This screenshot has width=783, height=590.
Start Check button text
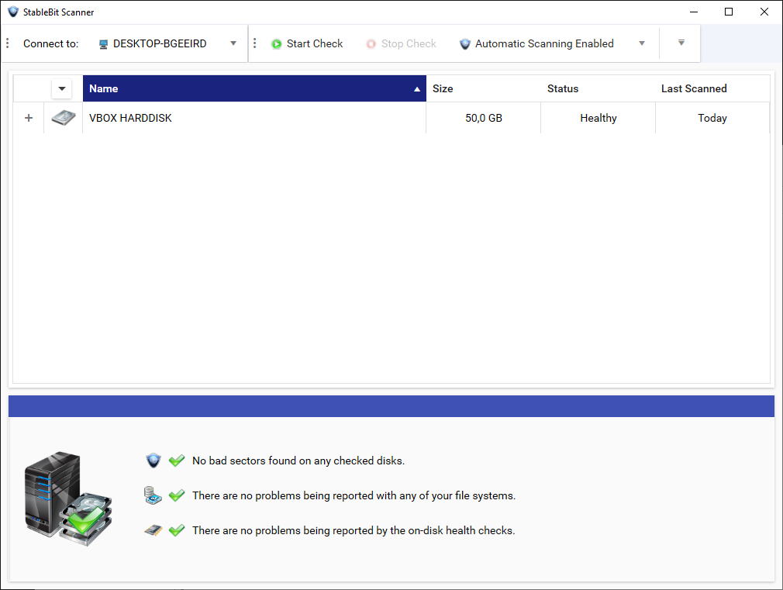pyautogui.click(x=315, y=44)
